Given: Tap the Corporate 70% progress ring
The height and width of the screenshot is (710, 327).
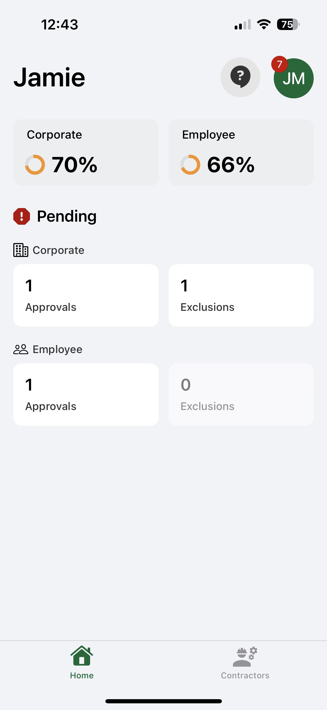Looking at the screenshot, I should click(x=35, y=165).
